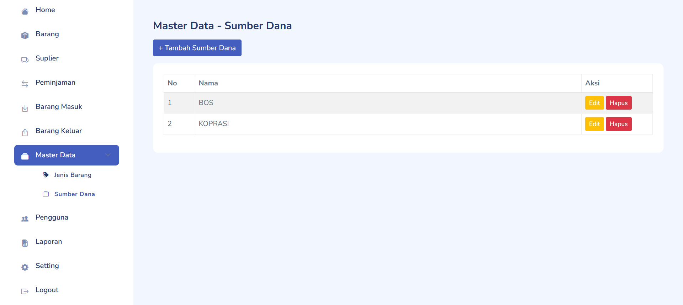Viewport: 683px width, 305px height.
Task: Collapse Master Data menu chevron
Action: [108, 155]
